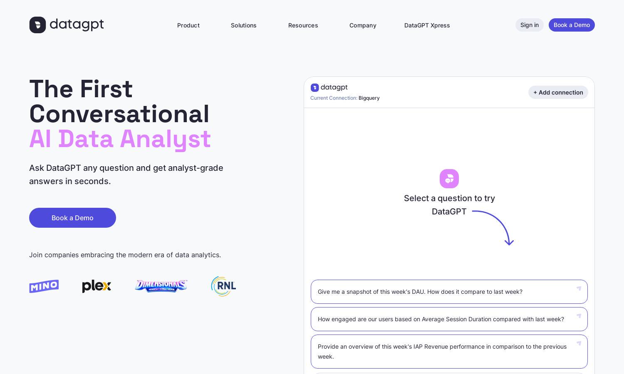Click the Dimensionals company logo
Screen dimensions: 624x374
pos(161,286)
